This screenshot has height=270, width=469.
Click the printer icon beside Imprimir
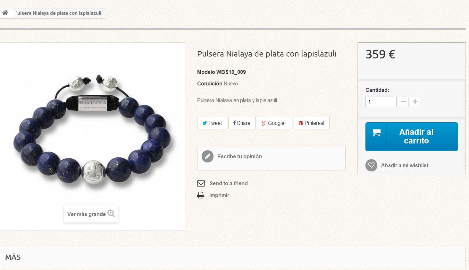pyautogui.click(x=201, y=195)
